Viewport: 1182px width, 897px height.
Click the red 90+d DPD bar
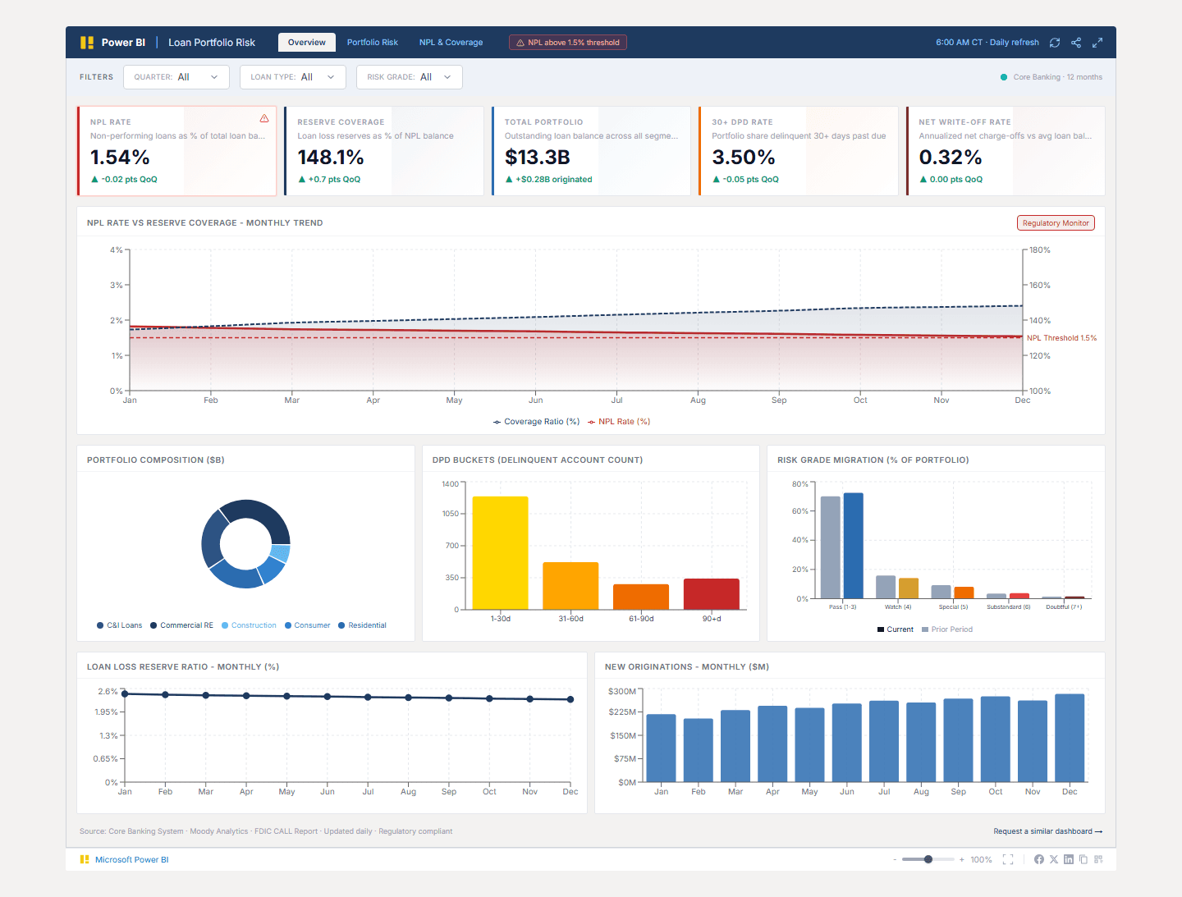(712, 594)
